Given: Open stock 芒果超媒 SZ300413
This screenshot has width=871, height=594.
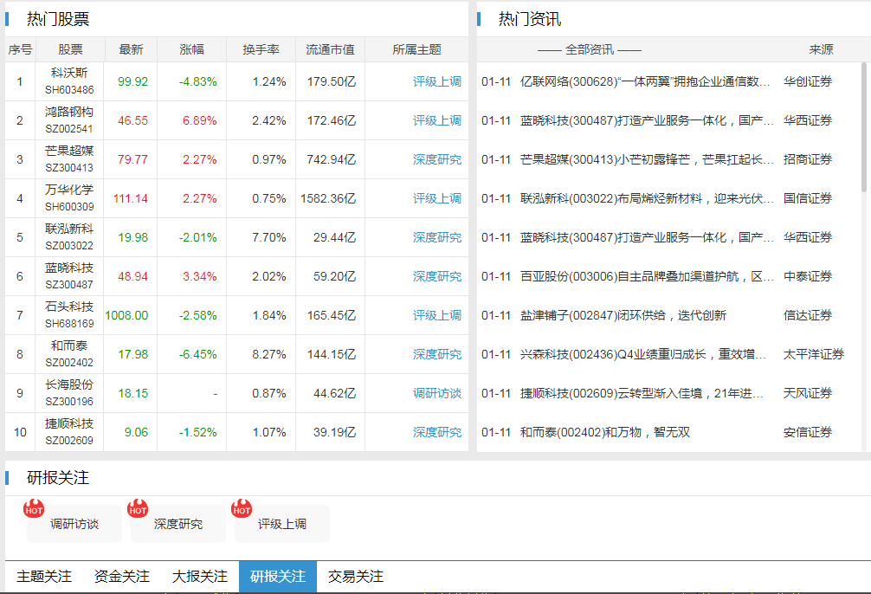Looking at the screenshot, I should pos(69,159).
